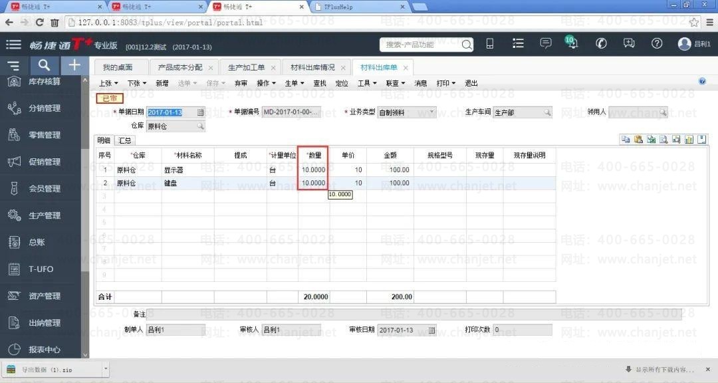This screenshot has height=383, width=718.
Task: Open lookup for 仓库 header field
Action: [201, 126]
